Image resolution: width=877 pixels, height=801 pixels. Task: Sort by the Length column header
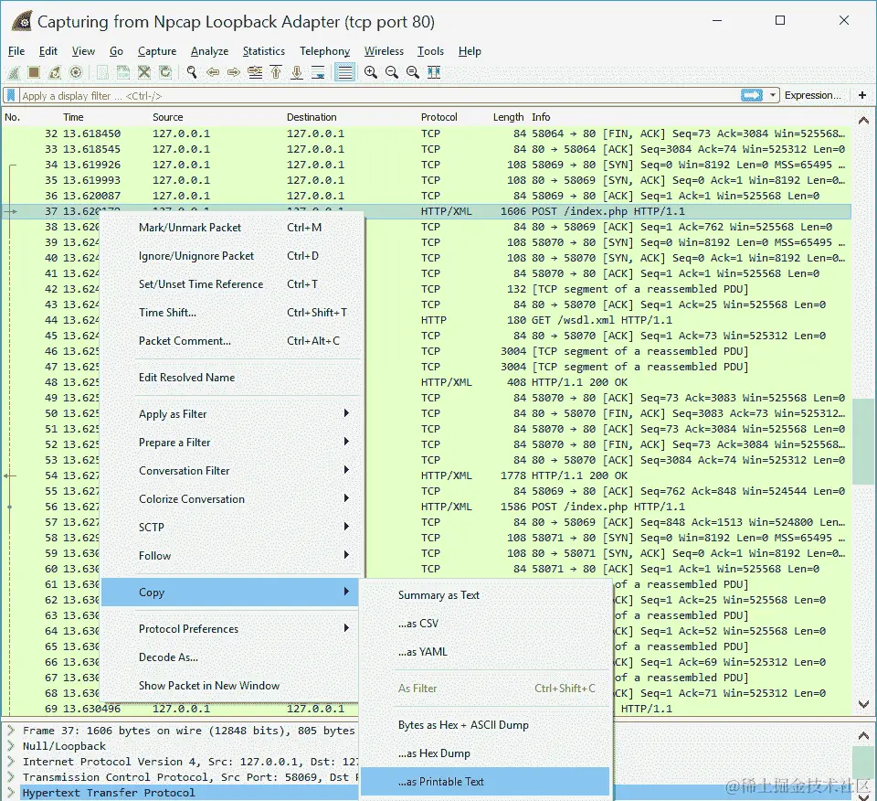point(508,117)
